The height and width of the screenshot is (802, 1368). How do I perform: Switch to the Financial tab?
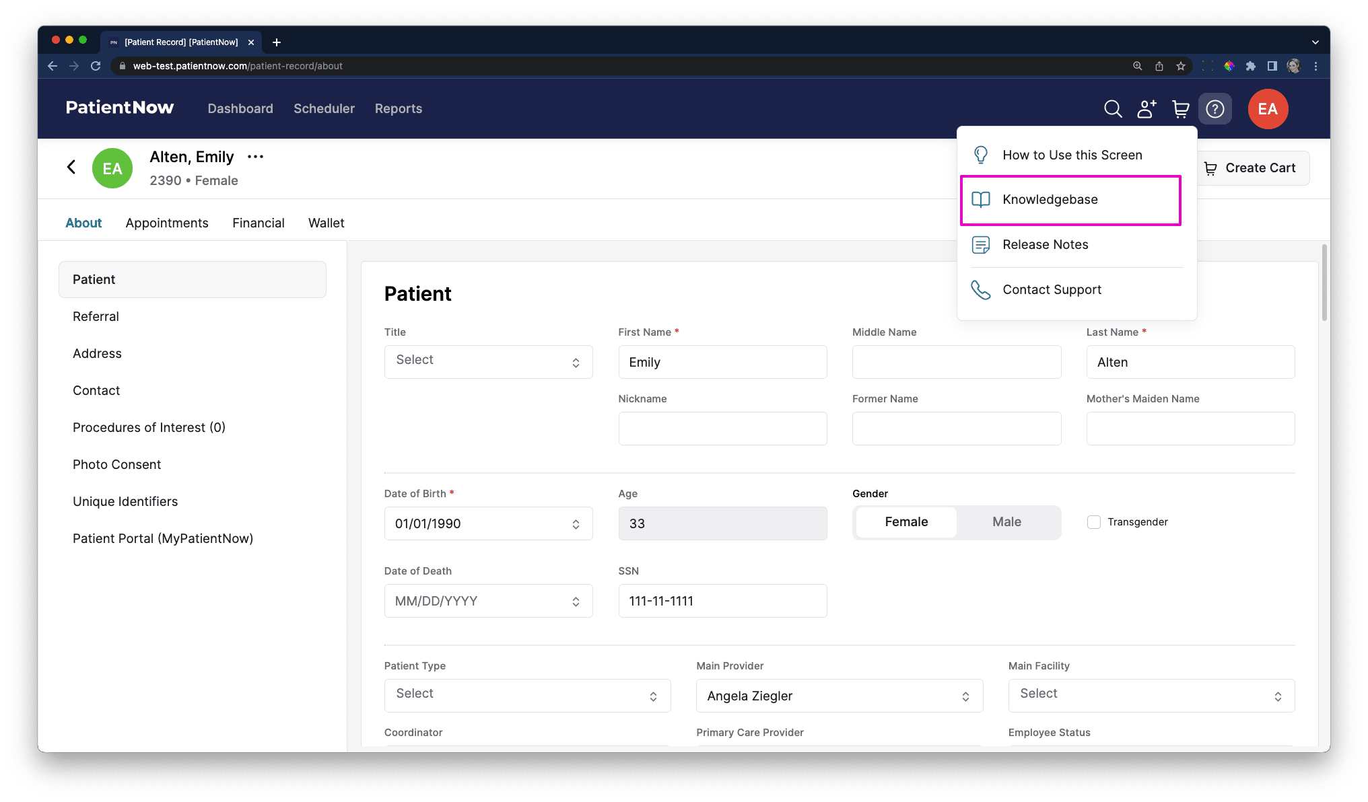tap(259, 223)
